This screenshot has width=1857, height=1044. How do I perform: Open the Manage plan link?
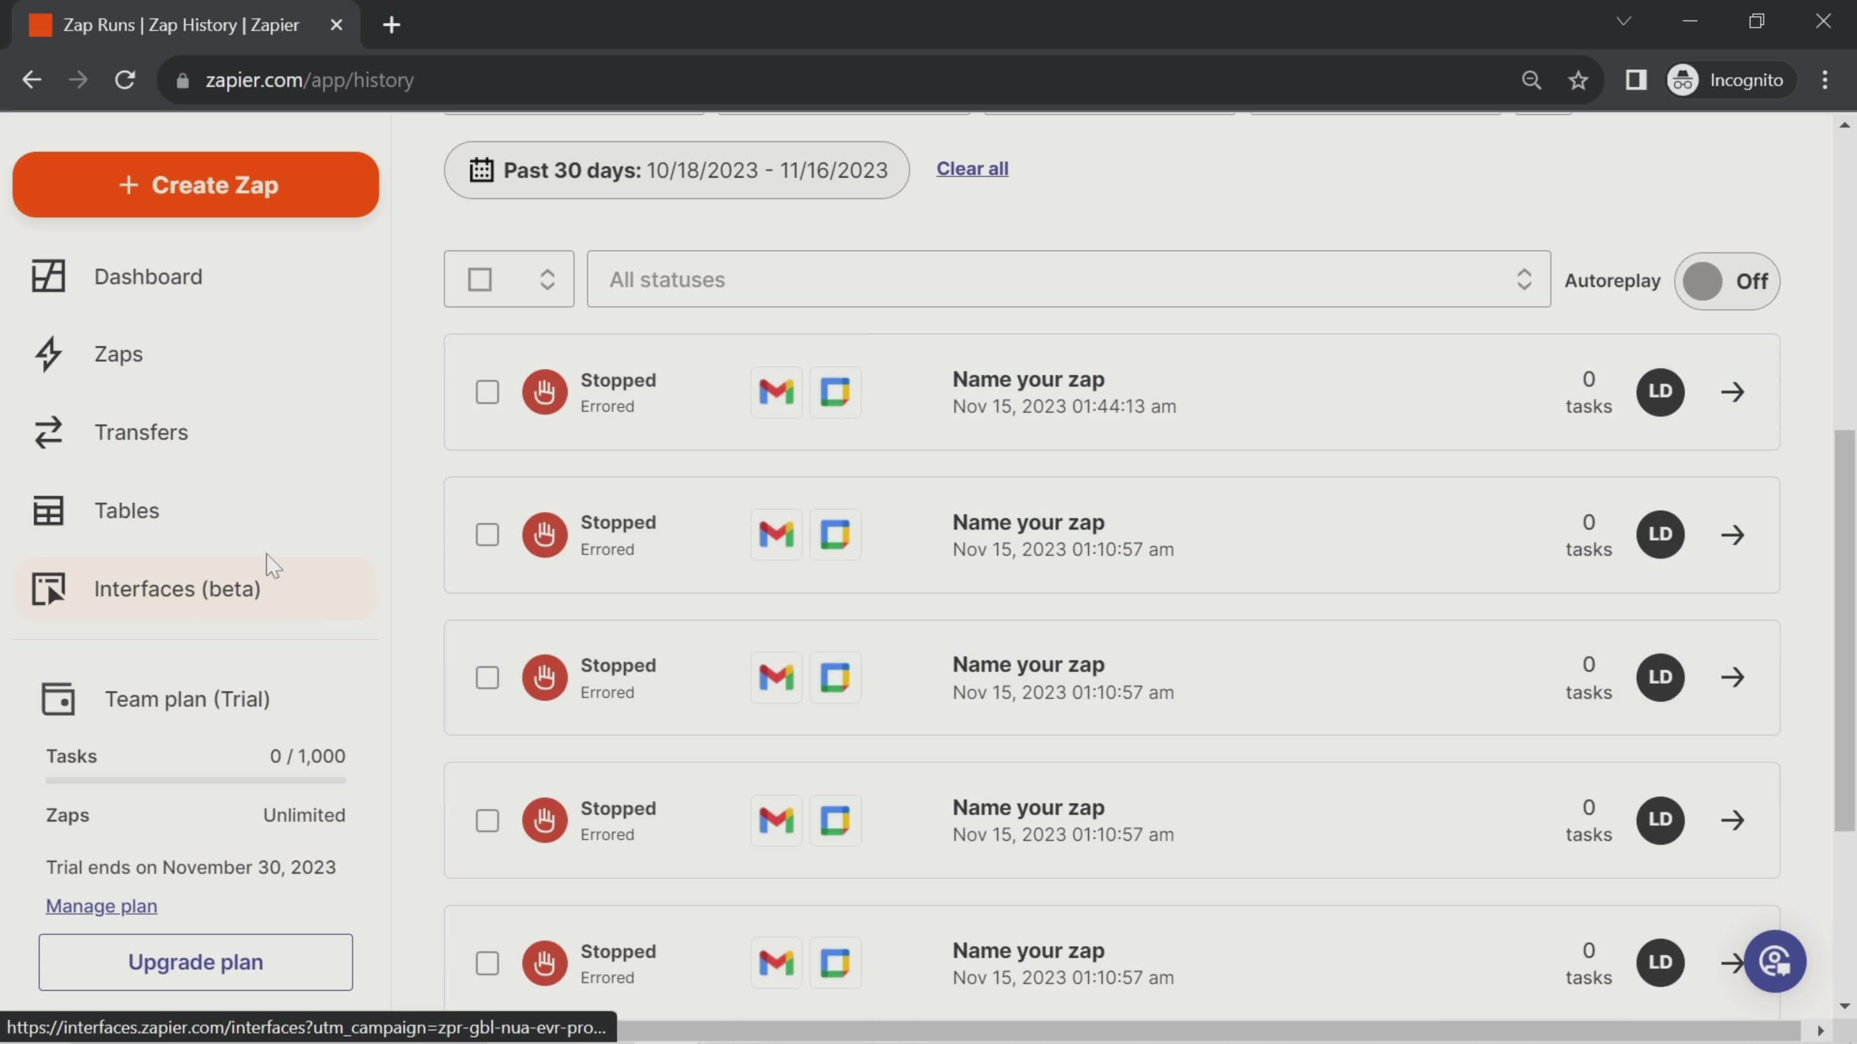102,906
